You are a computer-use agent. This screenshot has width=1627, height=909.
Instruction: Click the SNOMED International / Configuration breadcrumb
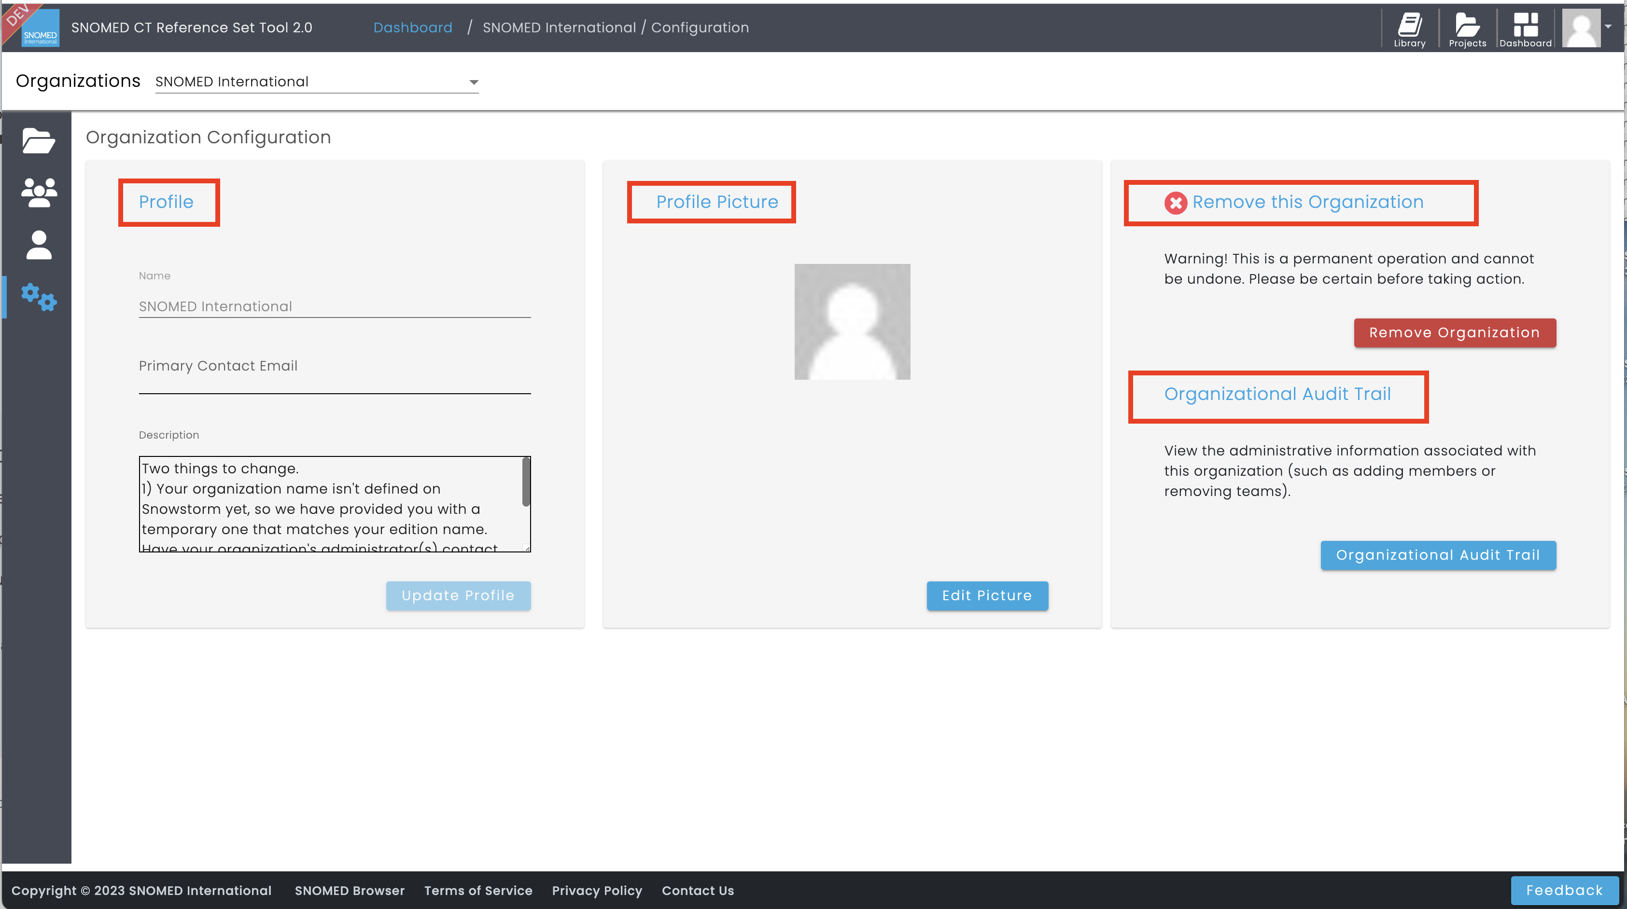[615, 27]
